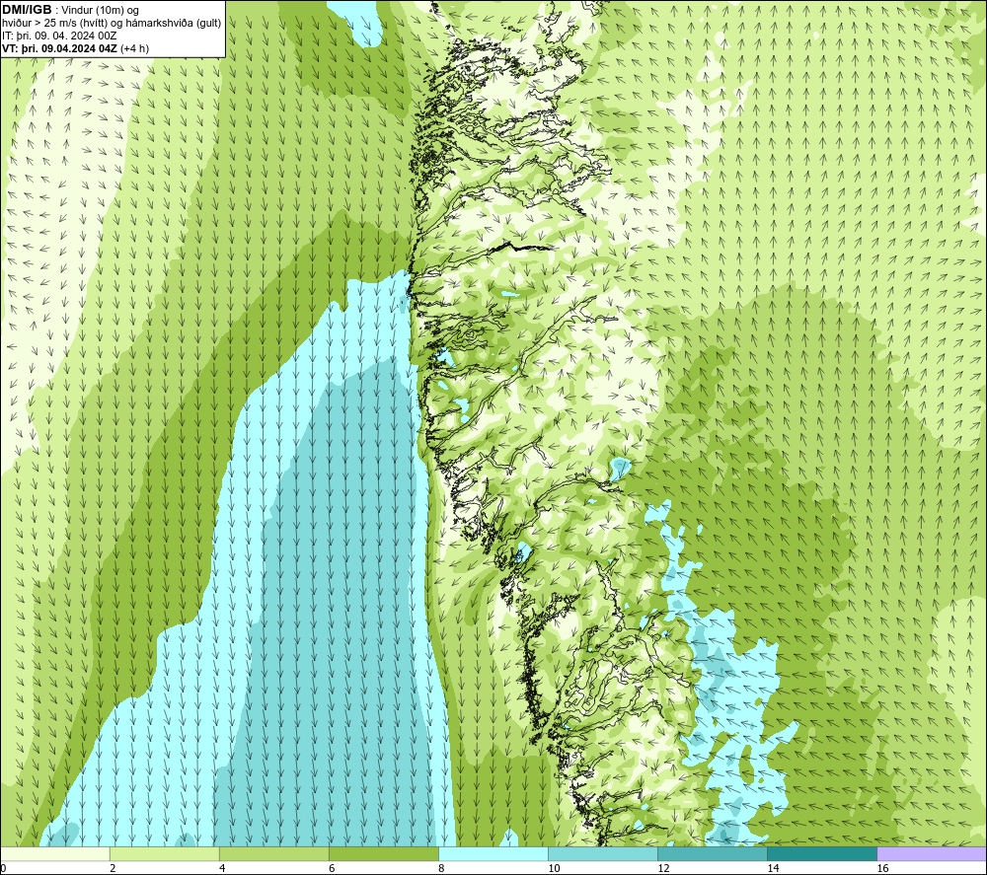The width and height of the screenshot is (987, 875).
Task: Click the legend value '4'
Action: point(222,868)
